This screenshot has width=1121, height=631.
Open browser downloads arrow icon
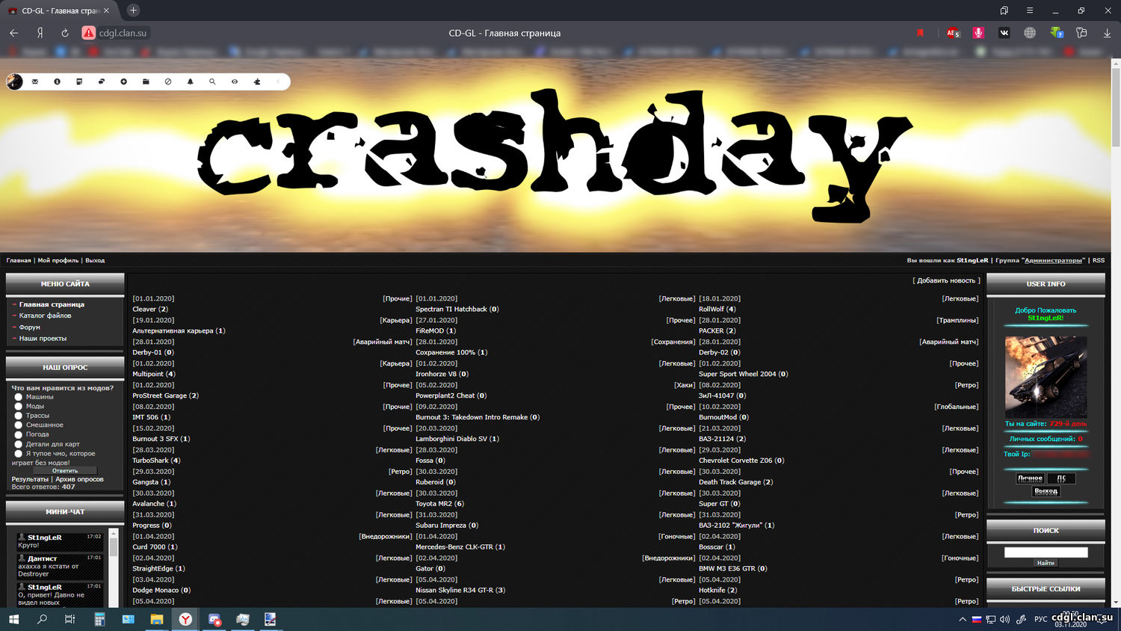1107,33
